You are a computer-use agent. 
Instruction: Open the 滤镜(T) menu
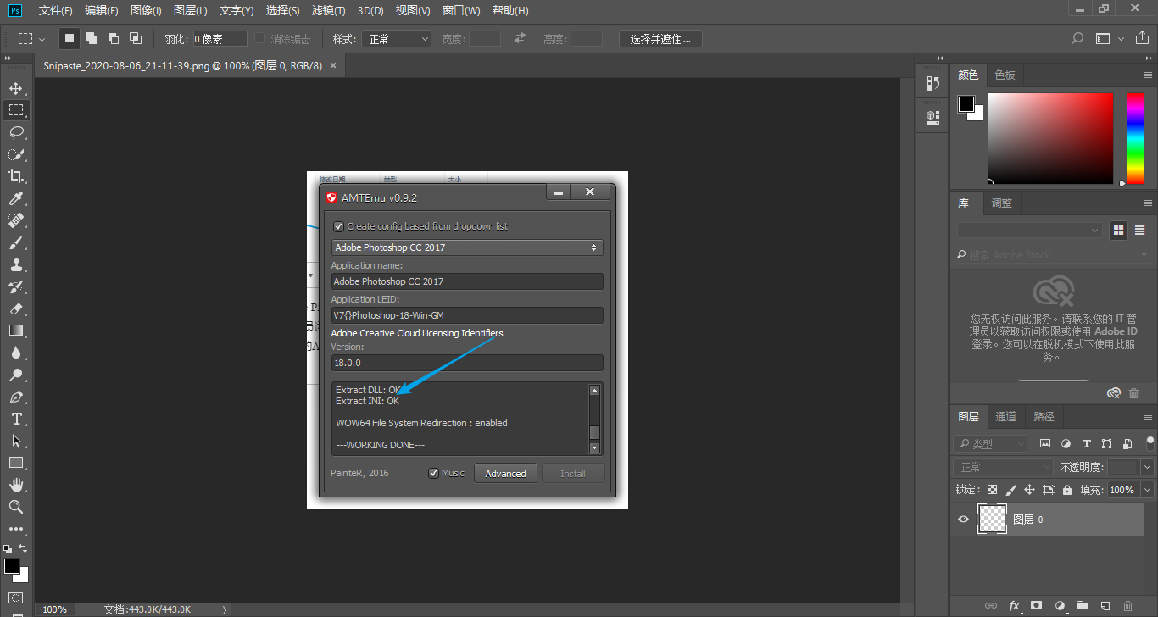point(329,10)
